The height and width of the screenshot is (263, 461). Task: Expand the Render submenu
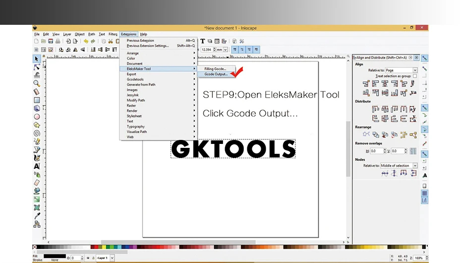tap(158, 111)
